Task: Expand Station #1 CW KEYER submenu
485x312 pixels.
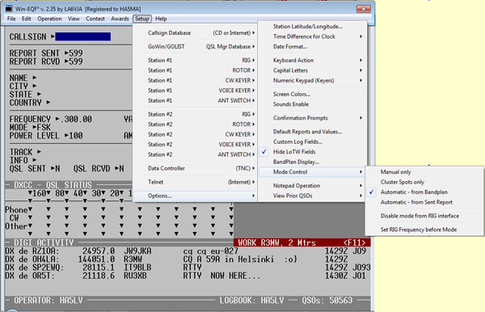Action: point(195,80)
